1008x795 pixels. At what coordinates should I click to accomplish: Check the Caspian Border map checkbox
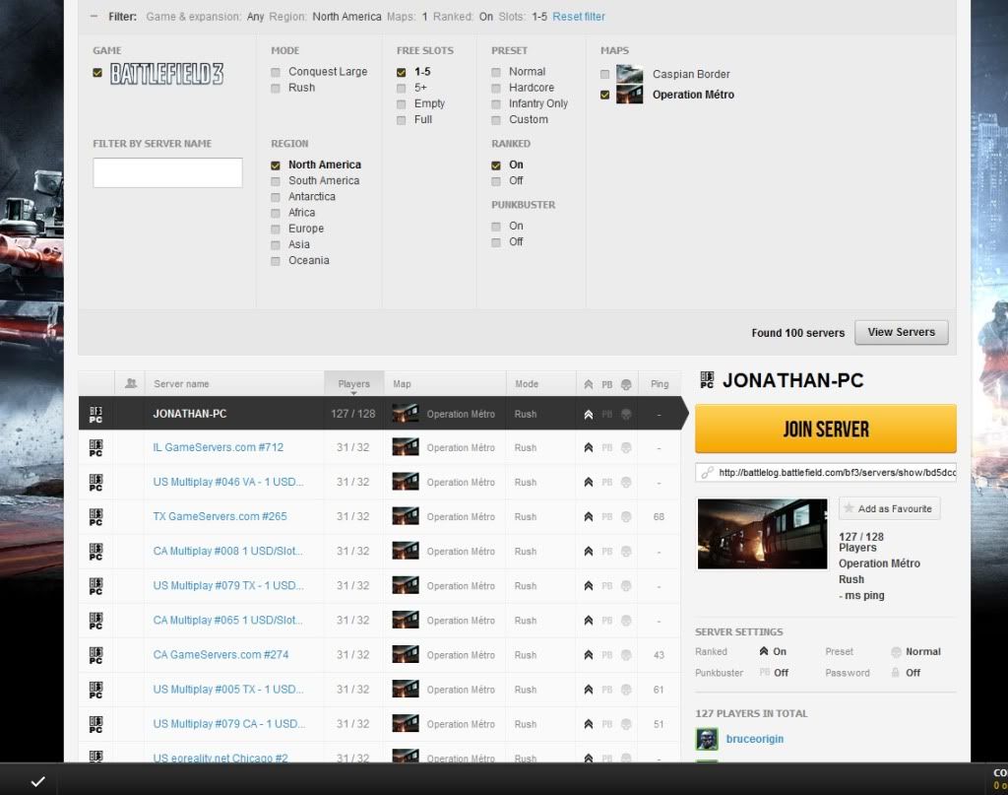[606, 74]
